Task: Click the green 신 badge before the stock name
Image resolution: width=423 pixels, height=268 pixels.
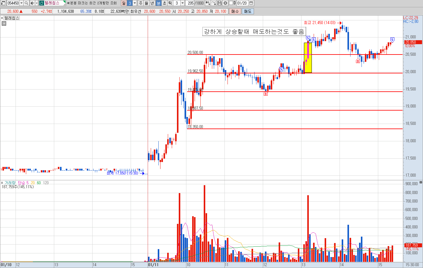Action: point(41,3)
